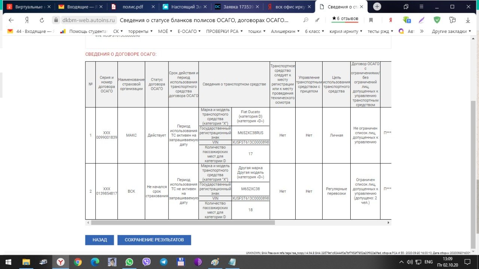
Task: Click the table scrollbar right arrow
Action: pyautogui.click(x=389, y=223)
